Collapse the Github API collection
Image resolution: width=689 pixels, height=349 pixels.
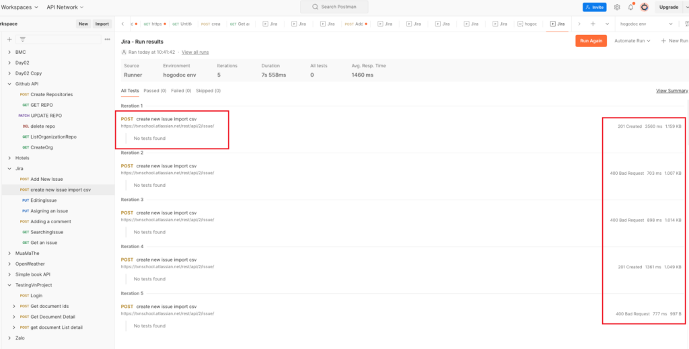pos(9,84)
